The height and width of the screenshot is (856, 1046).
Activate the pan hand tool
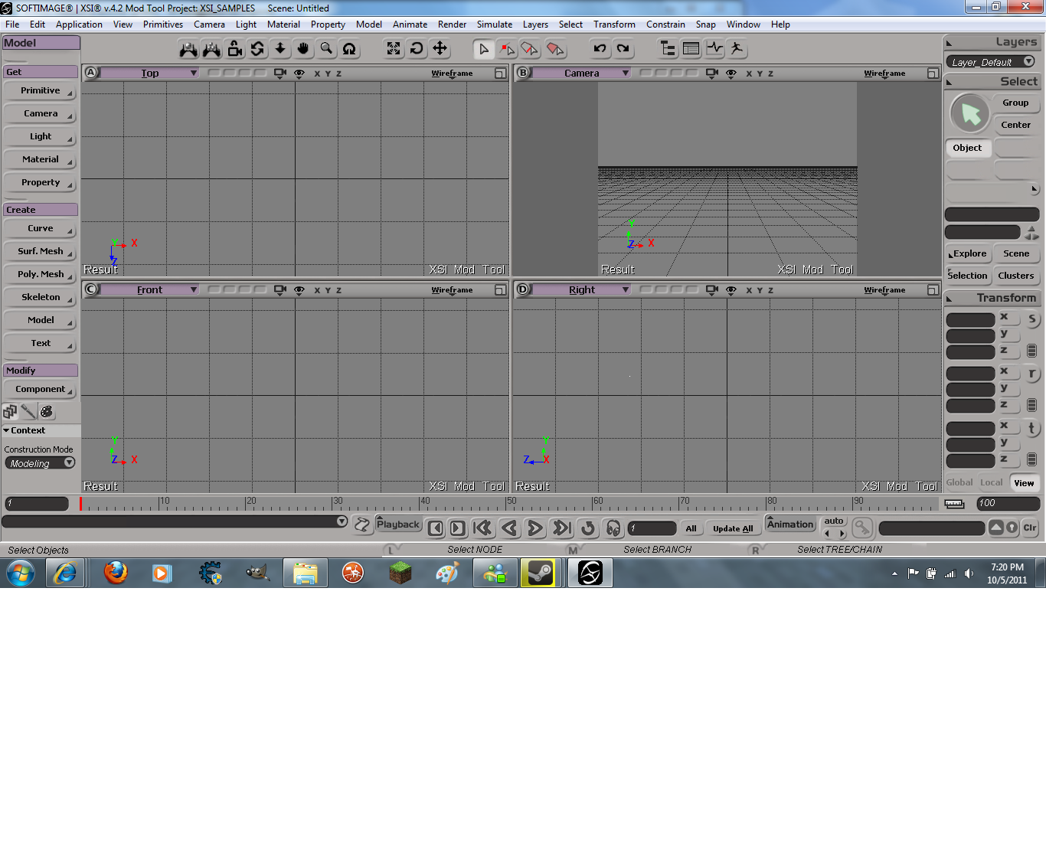pos(303,48)
